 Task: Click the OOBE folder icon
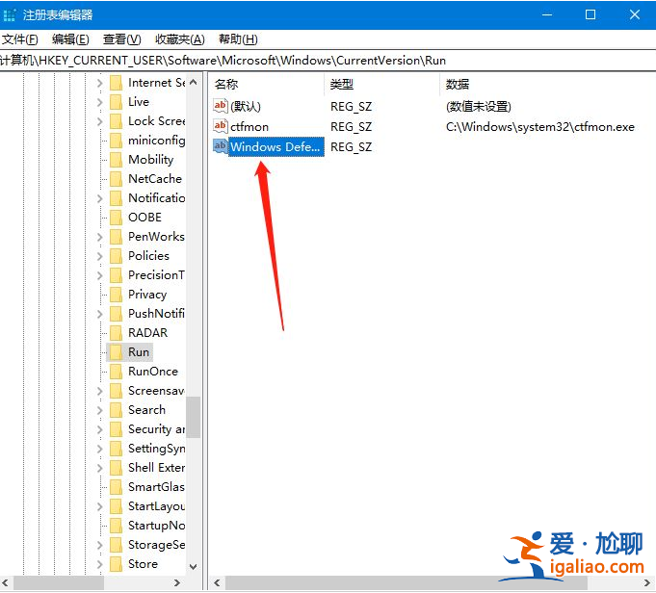pos(116,217)
